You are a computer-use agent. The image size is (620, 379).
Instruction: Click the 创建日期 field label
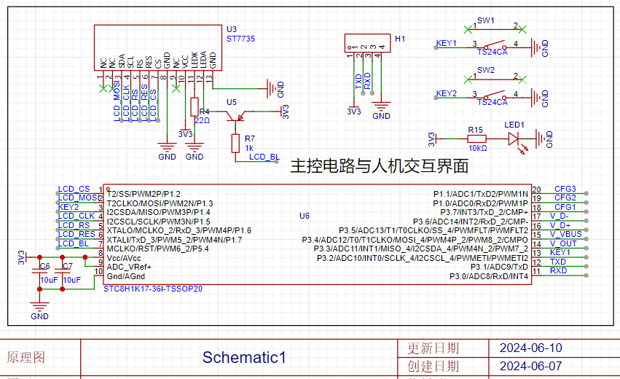(433, 367)
